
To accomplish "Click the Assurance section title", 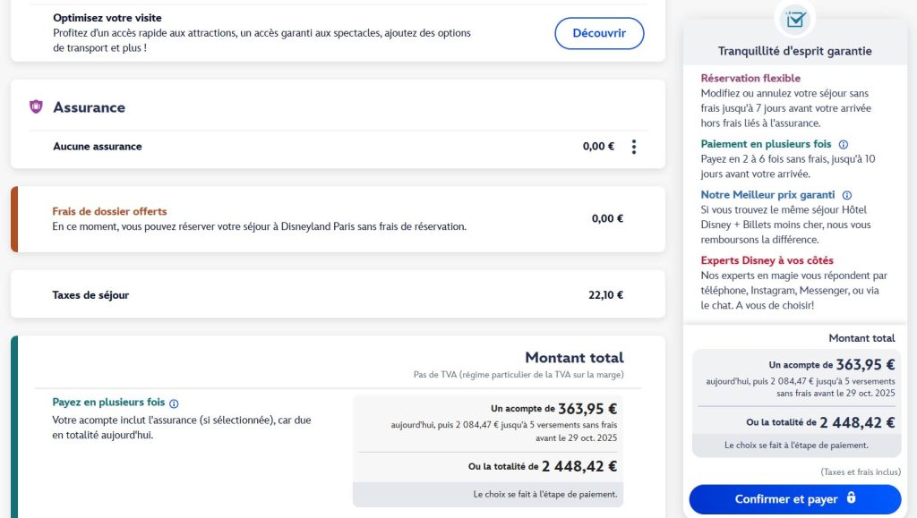I will point(89,107).
